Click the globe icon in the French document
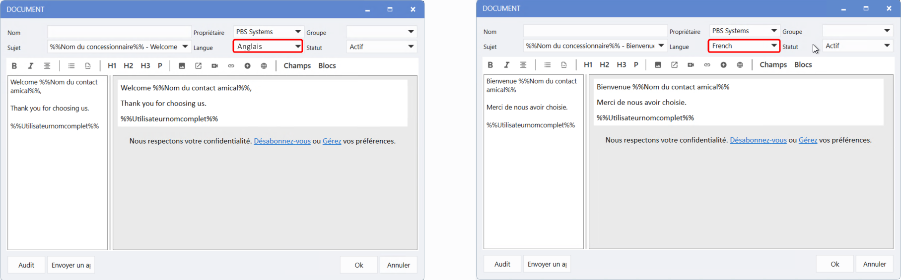The image size is (901, 280). click(740, 65)
